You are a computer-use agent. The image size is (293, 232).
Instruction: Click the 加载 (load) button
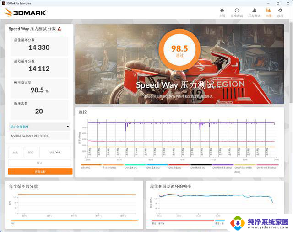tap(15, 153)
